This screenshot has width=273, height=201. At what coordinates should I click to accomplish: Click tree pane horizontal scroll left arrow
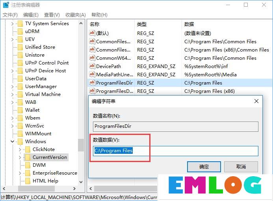(4, 188)
